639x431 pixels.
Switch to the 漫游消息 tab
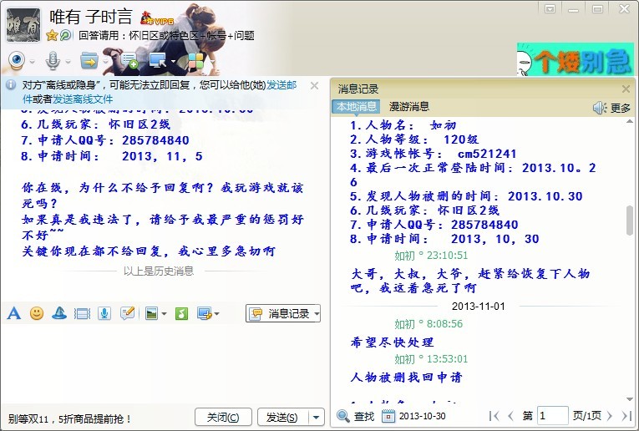[408, 107]
